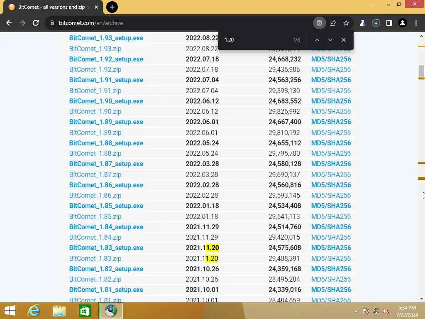Image resolution: width=425 pixels, height=319 pixels.
Task: Download BitComet_1.82_setup.exe
Action: click(106, 269)
